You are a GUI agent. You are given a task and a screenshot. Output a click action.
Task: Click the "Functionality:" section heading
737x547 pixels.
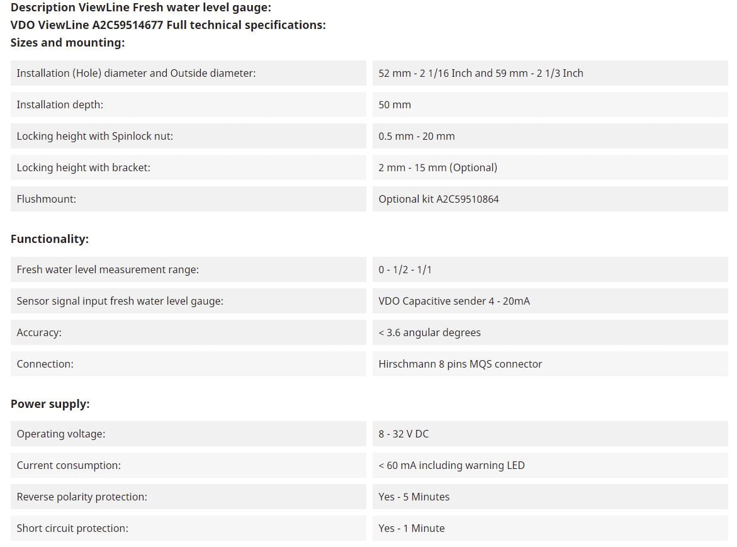(50, 239)
